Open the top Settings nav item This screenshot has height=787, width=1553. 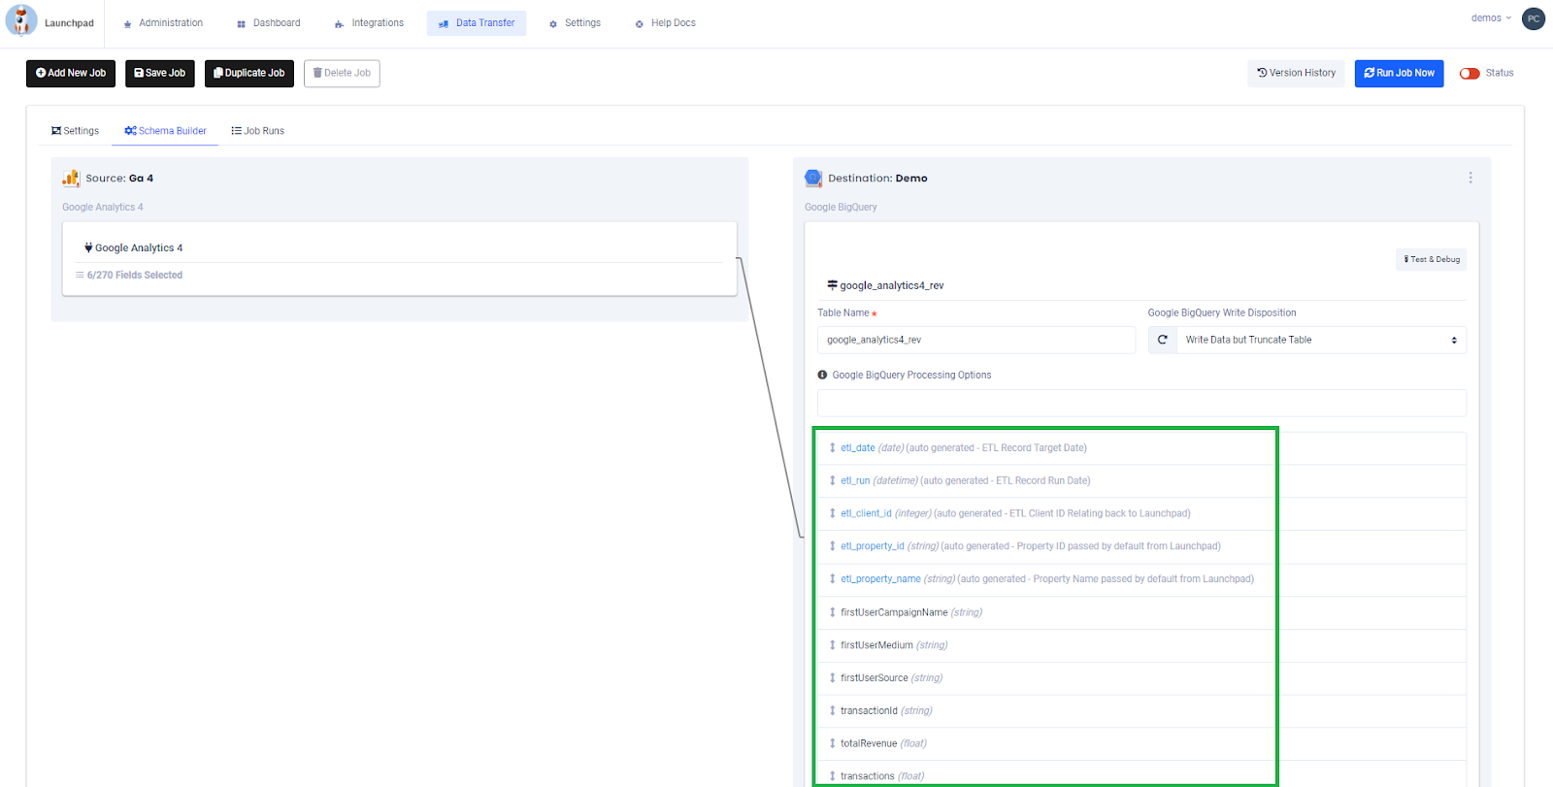point(575,23)
